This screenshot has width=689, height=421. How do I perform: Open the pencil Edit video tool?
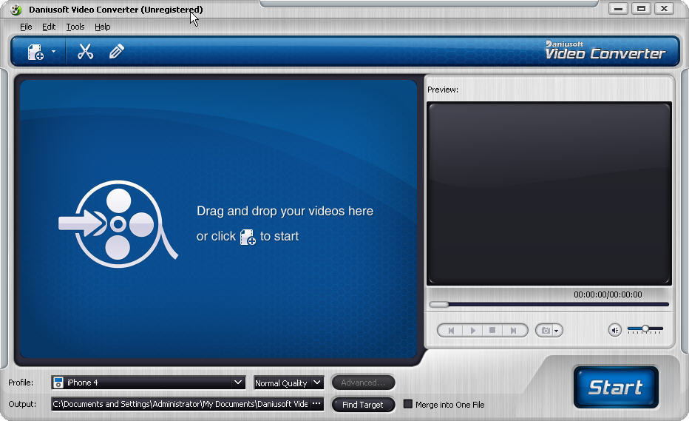point(117,52)
